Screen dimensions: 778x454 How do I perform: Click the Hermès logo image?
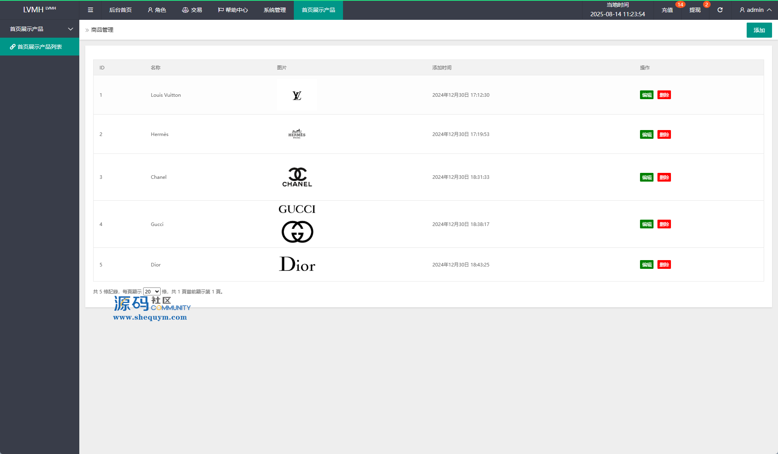(x=297, y=134)
